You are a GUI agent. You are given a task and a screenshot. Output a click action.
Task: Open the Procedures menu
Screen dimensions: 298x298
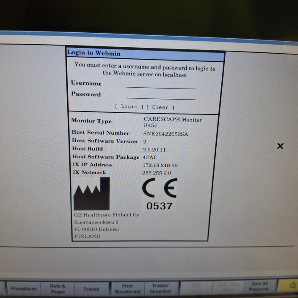(x=24, y=289)
